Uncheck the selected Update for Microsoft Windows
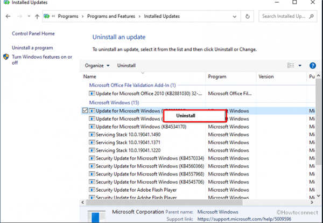Image resolution: width=323 pixels, height=223 pixels. point(85,111)
